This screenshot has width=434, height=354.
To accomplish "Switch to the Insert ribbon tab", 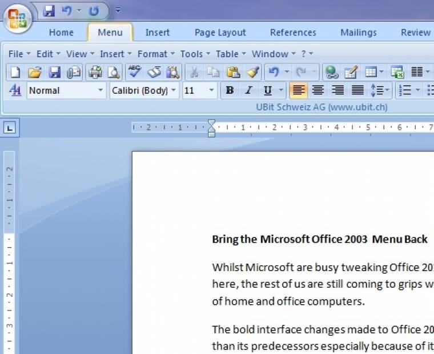I will (x=158, y=33).
